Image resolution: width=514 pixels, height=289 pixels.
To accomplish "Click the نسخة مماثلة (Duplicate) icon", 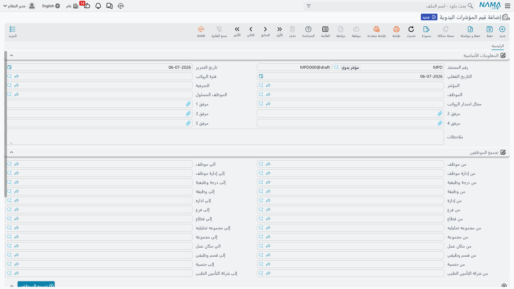I will (446, 29).
